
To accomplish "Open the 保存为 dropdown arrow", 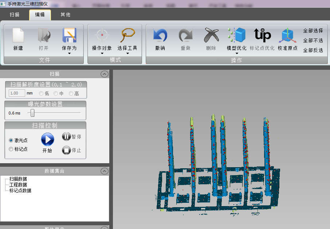I will [x=69, y=53].
